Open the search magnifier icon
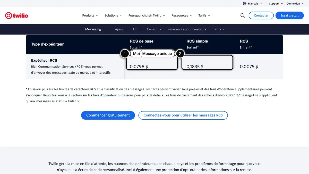Screen dimensions: 309x174 click(243, 15)
